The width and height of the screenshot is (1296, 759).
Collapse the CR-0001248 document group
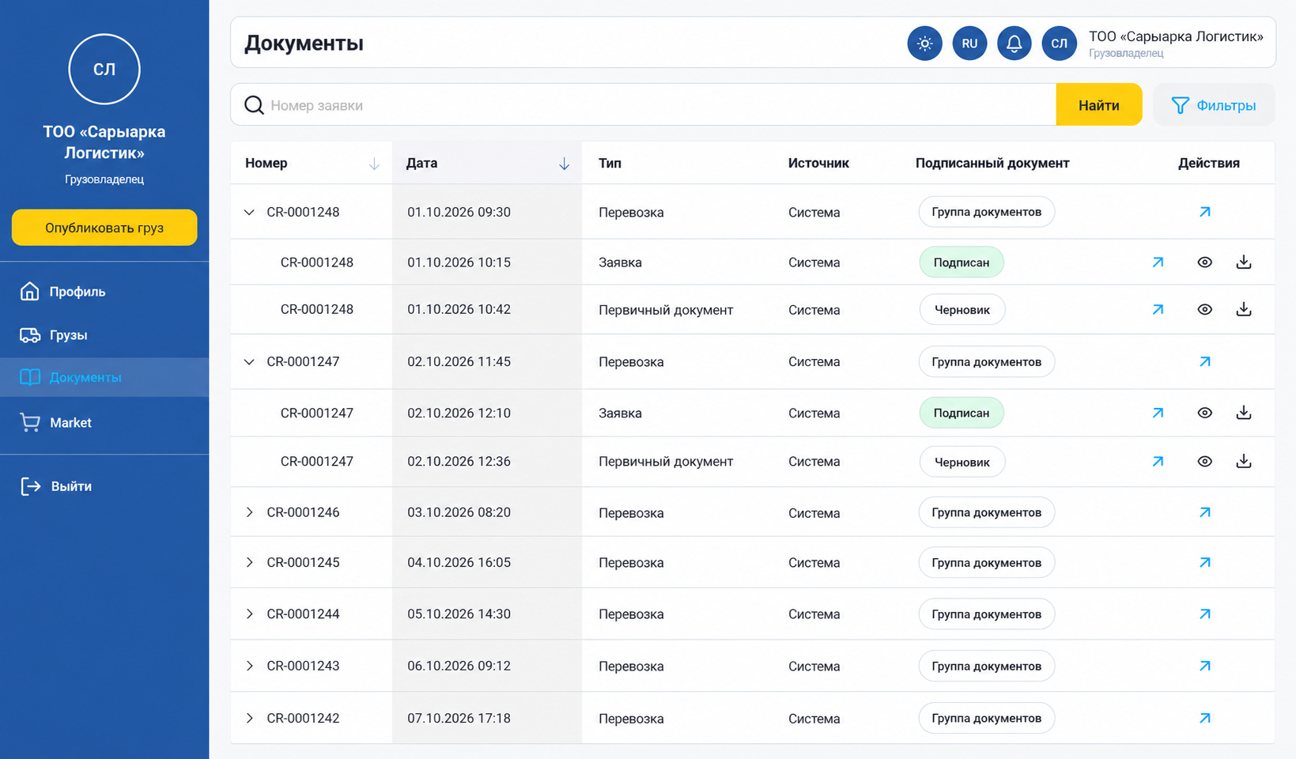coord(249,212)
